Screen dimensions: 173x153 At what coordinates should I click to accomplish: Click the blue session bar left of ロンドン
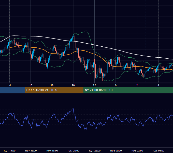pos(12,90)
